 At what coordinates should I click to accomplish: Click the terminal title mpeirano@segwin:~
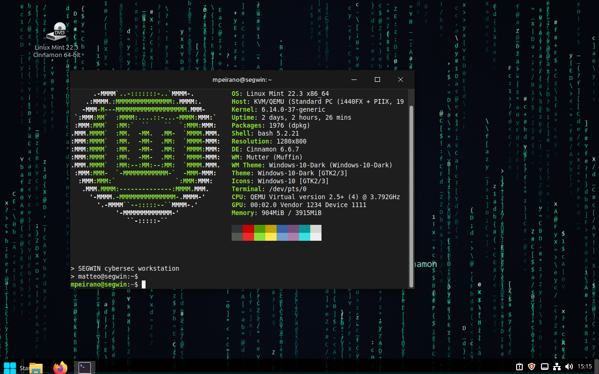click(x=242, y=80)
